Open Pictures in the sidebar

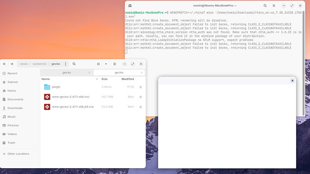(x=13, y=125)
